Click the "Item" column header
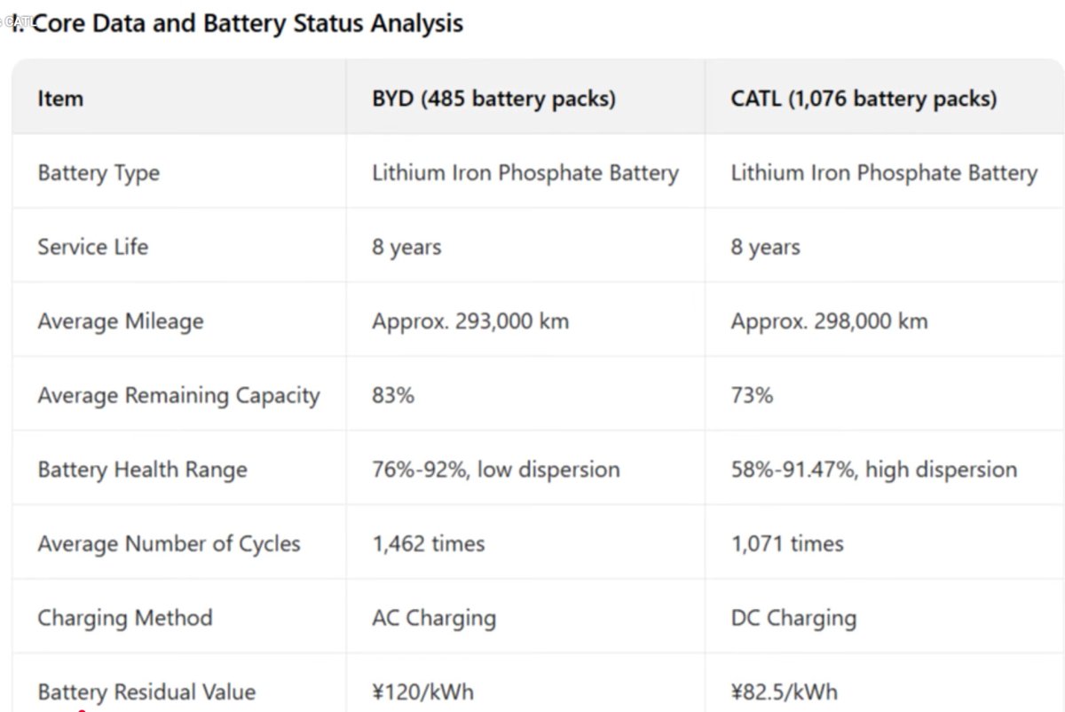 tap(60, 99)
